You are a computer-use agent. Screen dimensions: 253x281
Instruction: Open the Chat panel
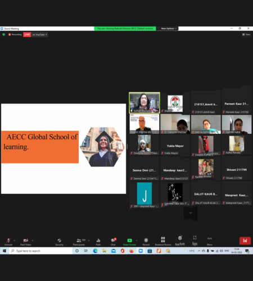[113, 242]
